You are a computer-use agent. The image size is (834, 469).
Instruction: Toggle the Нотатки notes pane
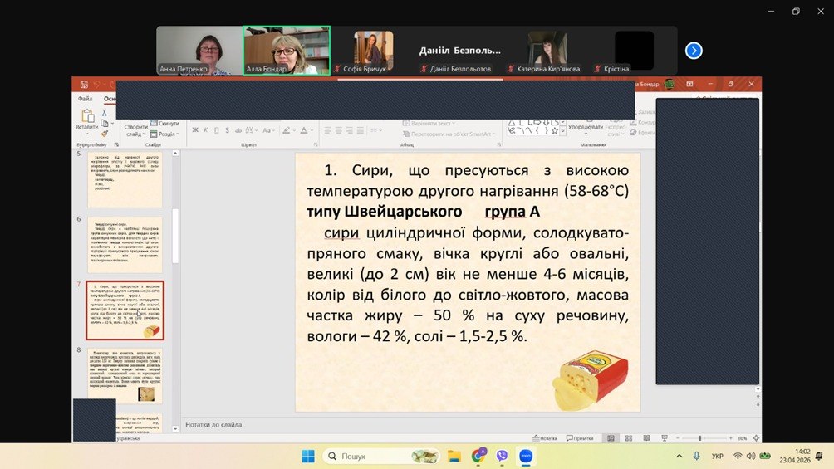[544, 438]
